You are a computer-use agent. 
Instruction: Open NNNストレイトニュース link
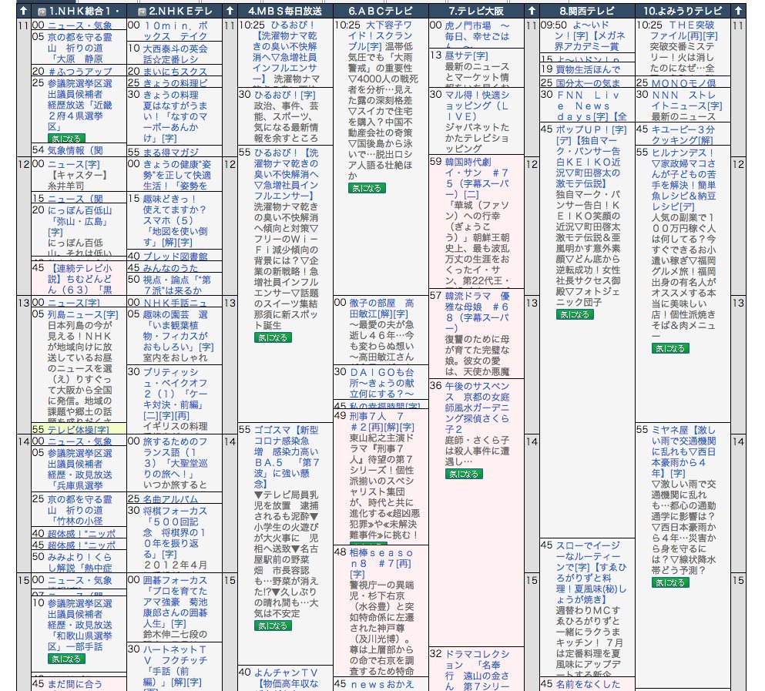[x=687, y=100]
